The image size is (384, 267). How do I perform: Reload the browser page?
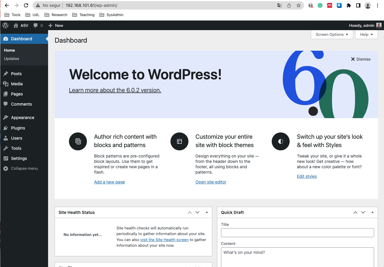tap(26, 5)
